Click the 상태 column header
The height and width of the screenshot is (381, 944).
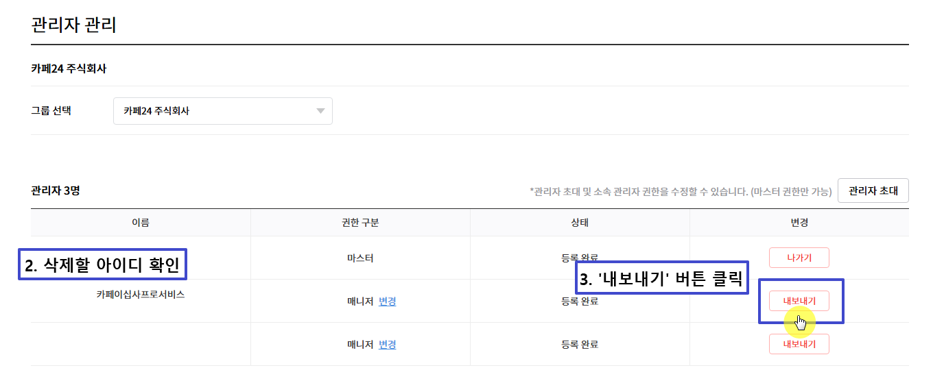point(580,223)
